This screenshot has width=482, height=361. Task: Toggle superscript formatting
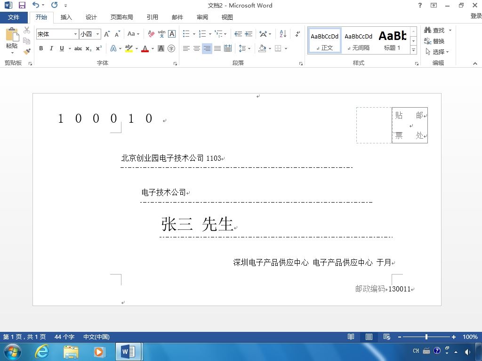(x=99, y=48)
